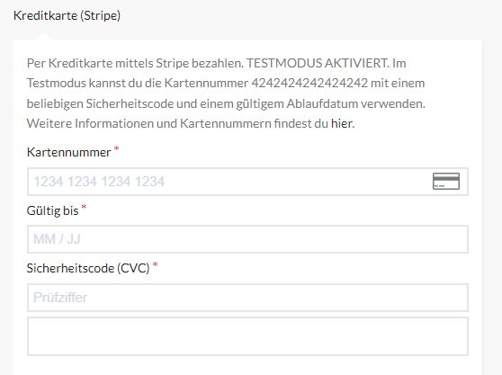Open the 'hier' link for more card numbers
Image resolution: width=502 pixels, height=375 pixels.
342,123
